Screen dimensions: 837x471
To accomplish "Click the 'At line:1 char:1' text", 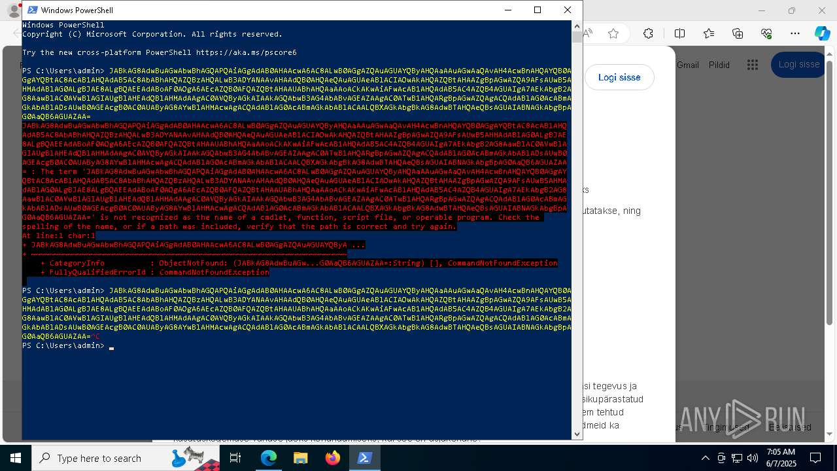I will click(59, 235).
